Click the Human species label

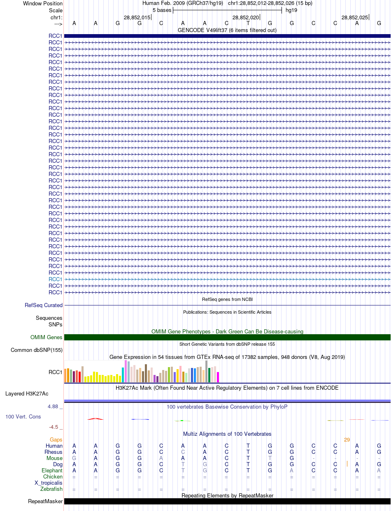click(x=54, y=446)
